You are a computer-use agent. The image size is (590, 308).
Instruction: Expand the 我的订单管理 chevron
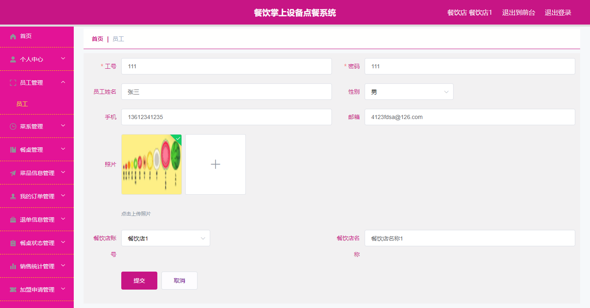63,196
